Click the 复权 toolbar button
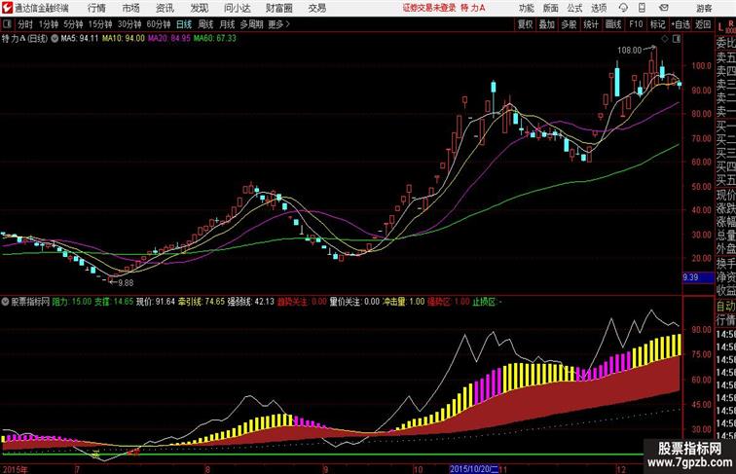Viewport: 736px width, 474px height. pos(525,24)
